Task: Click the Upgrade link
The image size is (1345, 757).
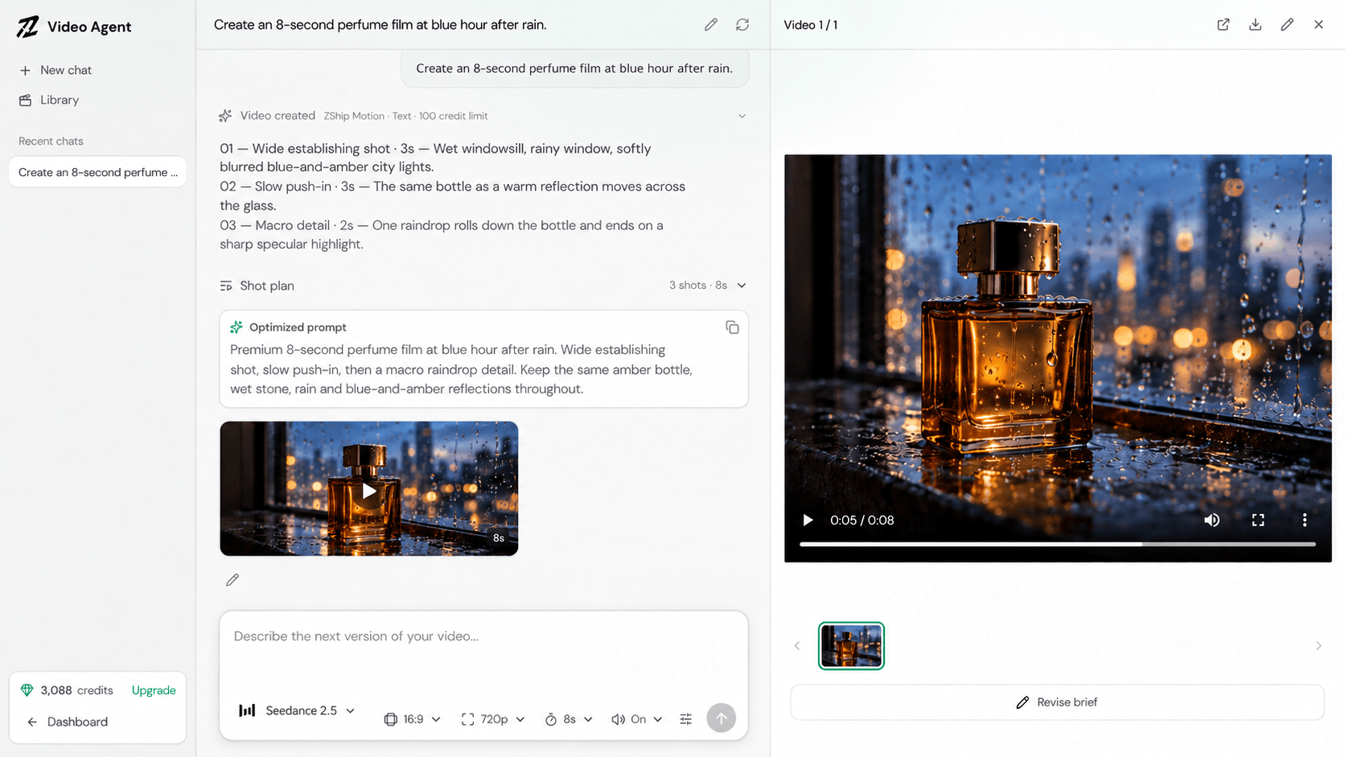Action: click(154, 690)
